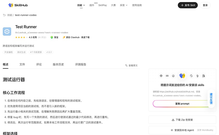Go to 大赛 page

tap(113, 5)
